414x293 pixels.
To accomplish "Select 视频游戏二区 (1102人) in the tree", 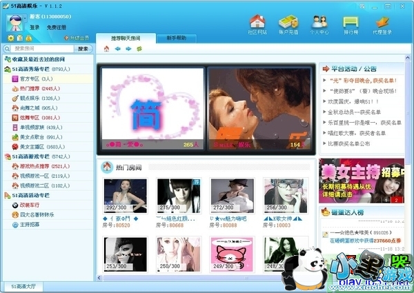I will [x=48, y=185].
